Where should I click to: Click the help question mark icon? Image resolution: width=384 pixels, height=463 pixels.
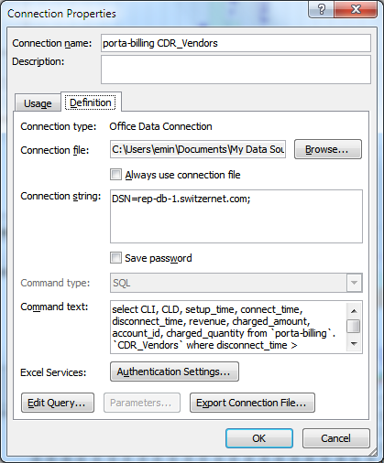coord(322,9)
